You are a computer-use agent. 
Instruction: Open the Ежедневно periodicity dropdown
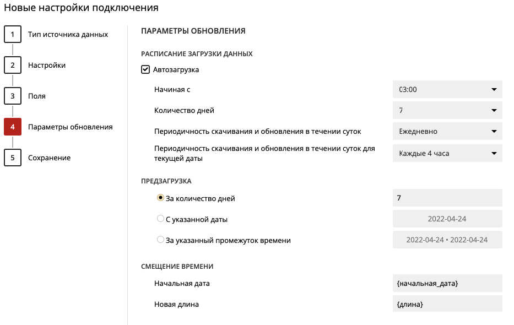click(447, 131)
